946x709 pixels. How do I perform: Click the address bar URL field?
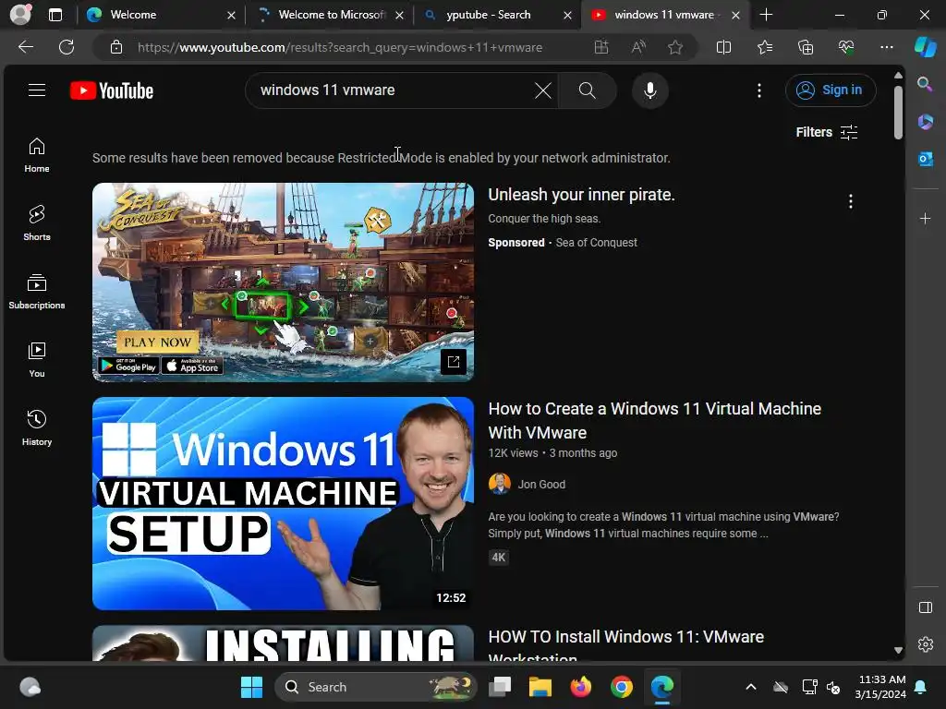tap(340, 47)
